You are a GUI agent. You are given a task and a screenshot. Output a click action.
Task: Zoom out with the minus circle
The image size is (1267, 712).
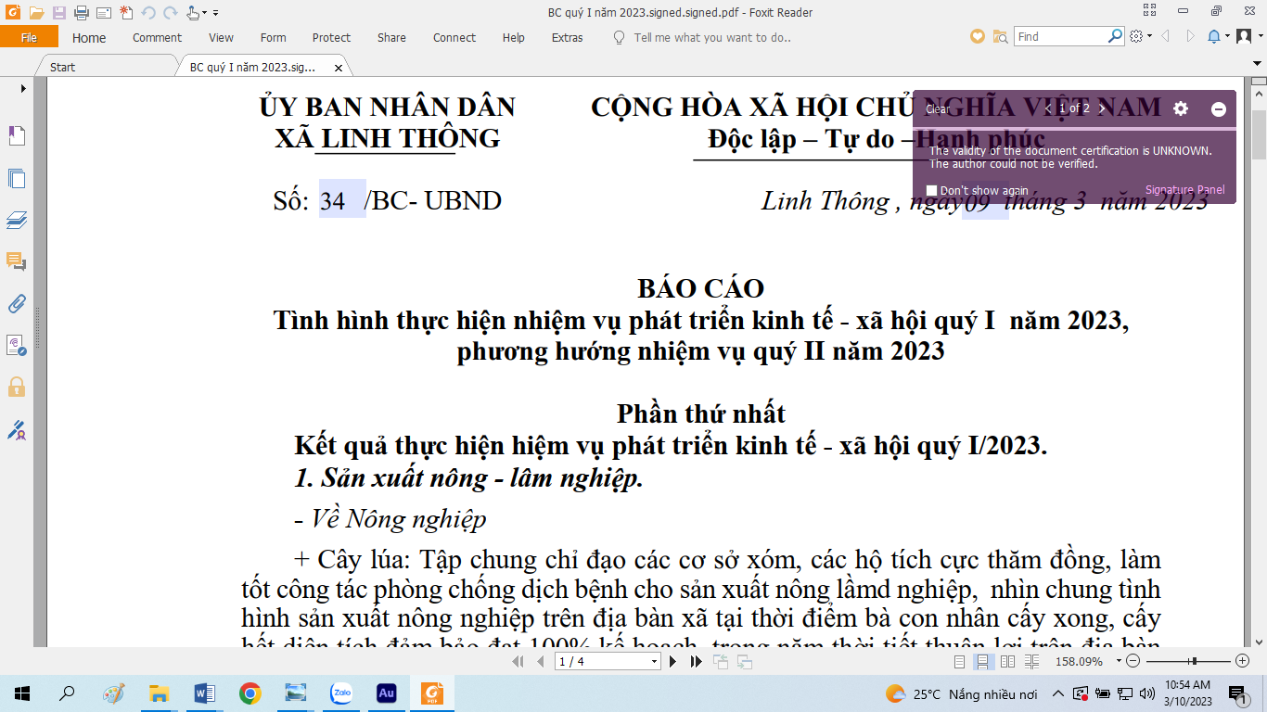[1133, 661]
